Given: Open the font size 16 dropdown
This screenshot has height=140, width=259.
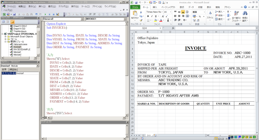Looking at the screenshot, I should pos(171,12).
